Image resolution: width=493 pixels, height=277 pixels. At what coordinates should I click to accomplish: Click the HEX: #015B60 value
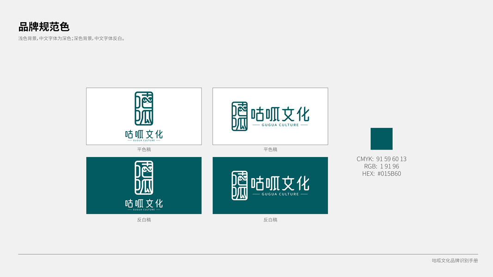381,174
